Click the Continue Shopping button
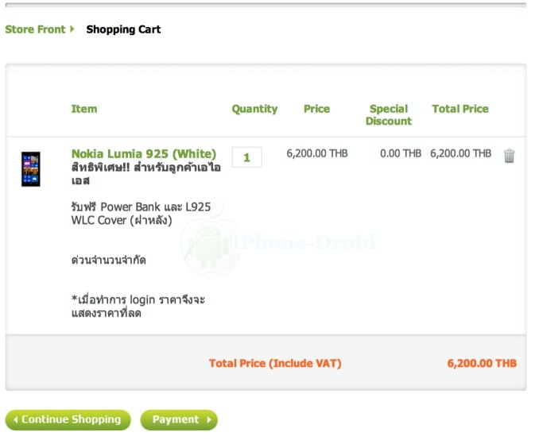The image size is (539, 448). point(68,419)
